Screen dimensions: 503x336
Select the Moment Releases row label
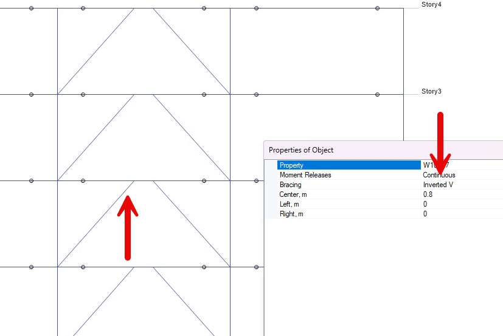(x=305, y=175)
